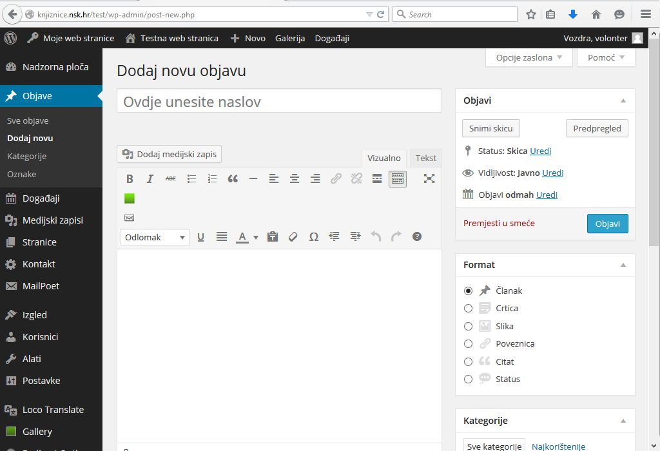The height and width of the screenshot is (451, 660).
Task: Insert or edit a link
Action: point(335,179)
